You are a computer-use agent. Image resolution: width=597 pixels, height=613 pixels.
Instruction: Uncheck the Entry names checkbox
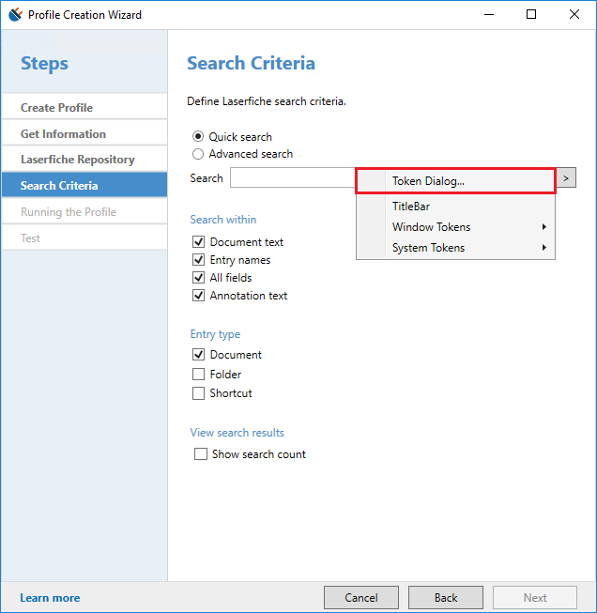point(199,260)
